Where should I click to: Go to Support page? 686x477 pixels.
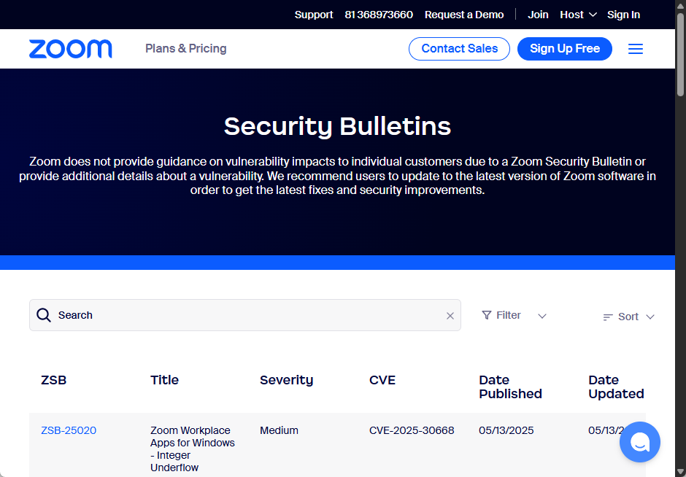click(x=314, y=15)
